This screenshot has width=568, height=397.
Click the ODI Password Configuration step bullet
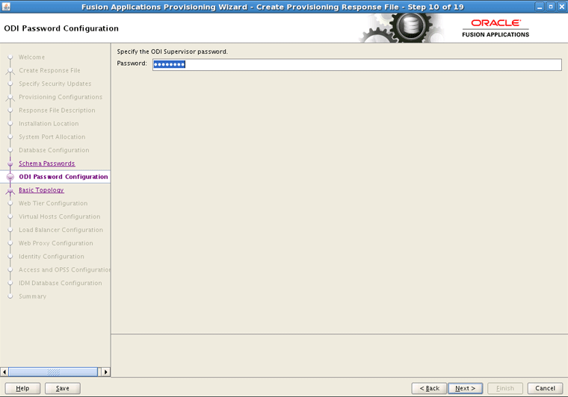pyautogui.click(x=10, y=177)
